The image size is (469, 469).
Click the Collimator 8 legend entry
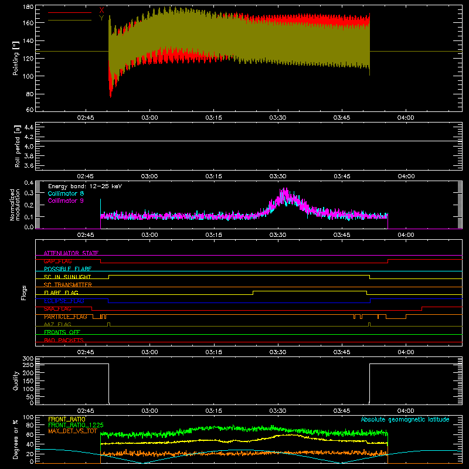[x=66, y=193]
